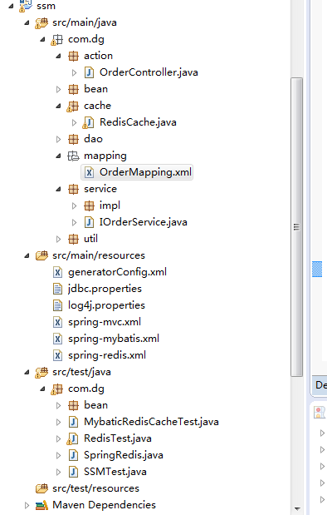Collapse the ssm project node

click(12, 6)
